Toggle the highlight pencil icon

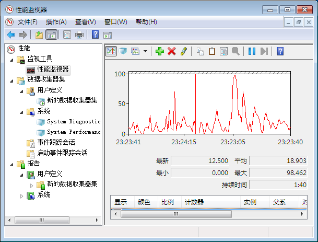(183, 51)
